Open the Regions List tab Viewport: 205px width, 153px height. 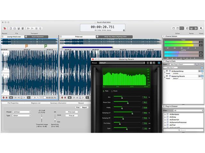click(35, 103)
